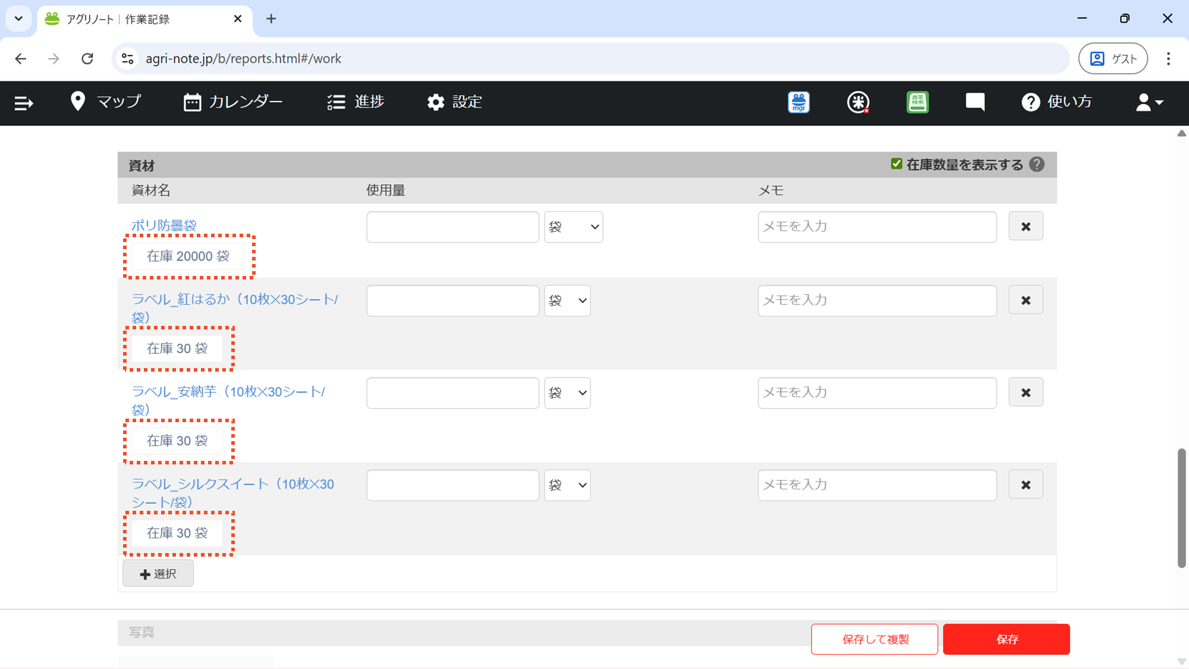Expand the unit dropdown for ラベル_紅はるか
This screenshot has width=1189, height=669.
[x=568, y=300]
